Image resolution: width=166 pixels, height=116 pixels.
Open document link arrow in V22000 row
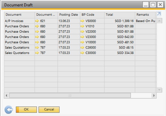click(37, 31)
